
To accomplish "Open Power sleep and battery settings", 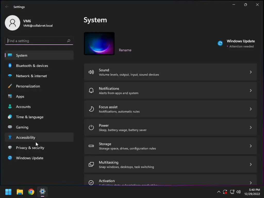I will 170,127.
